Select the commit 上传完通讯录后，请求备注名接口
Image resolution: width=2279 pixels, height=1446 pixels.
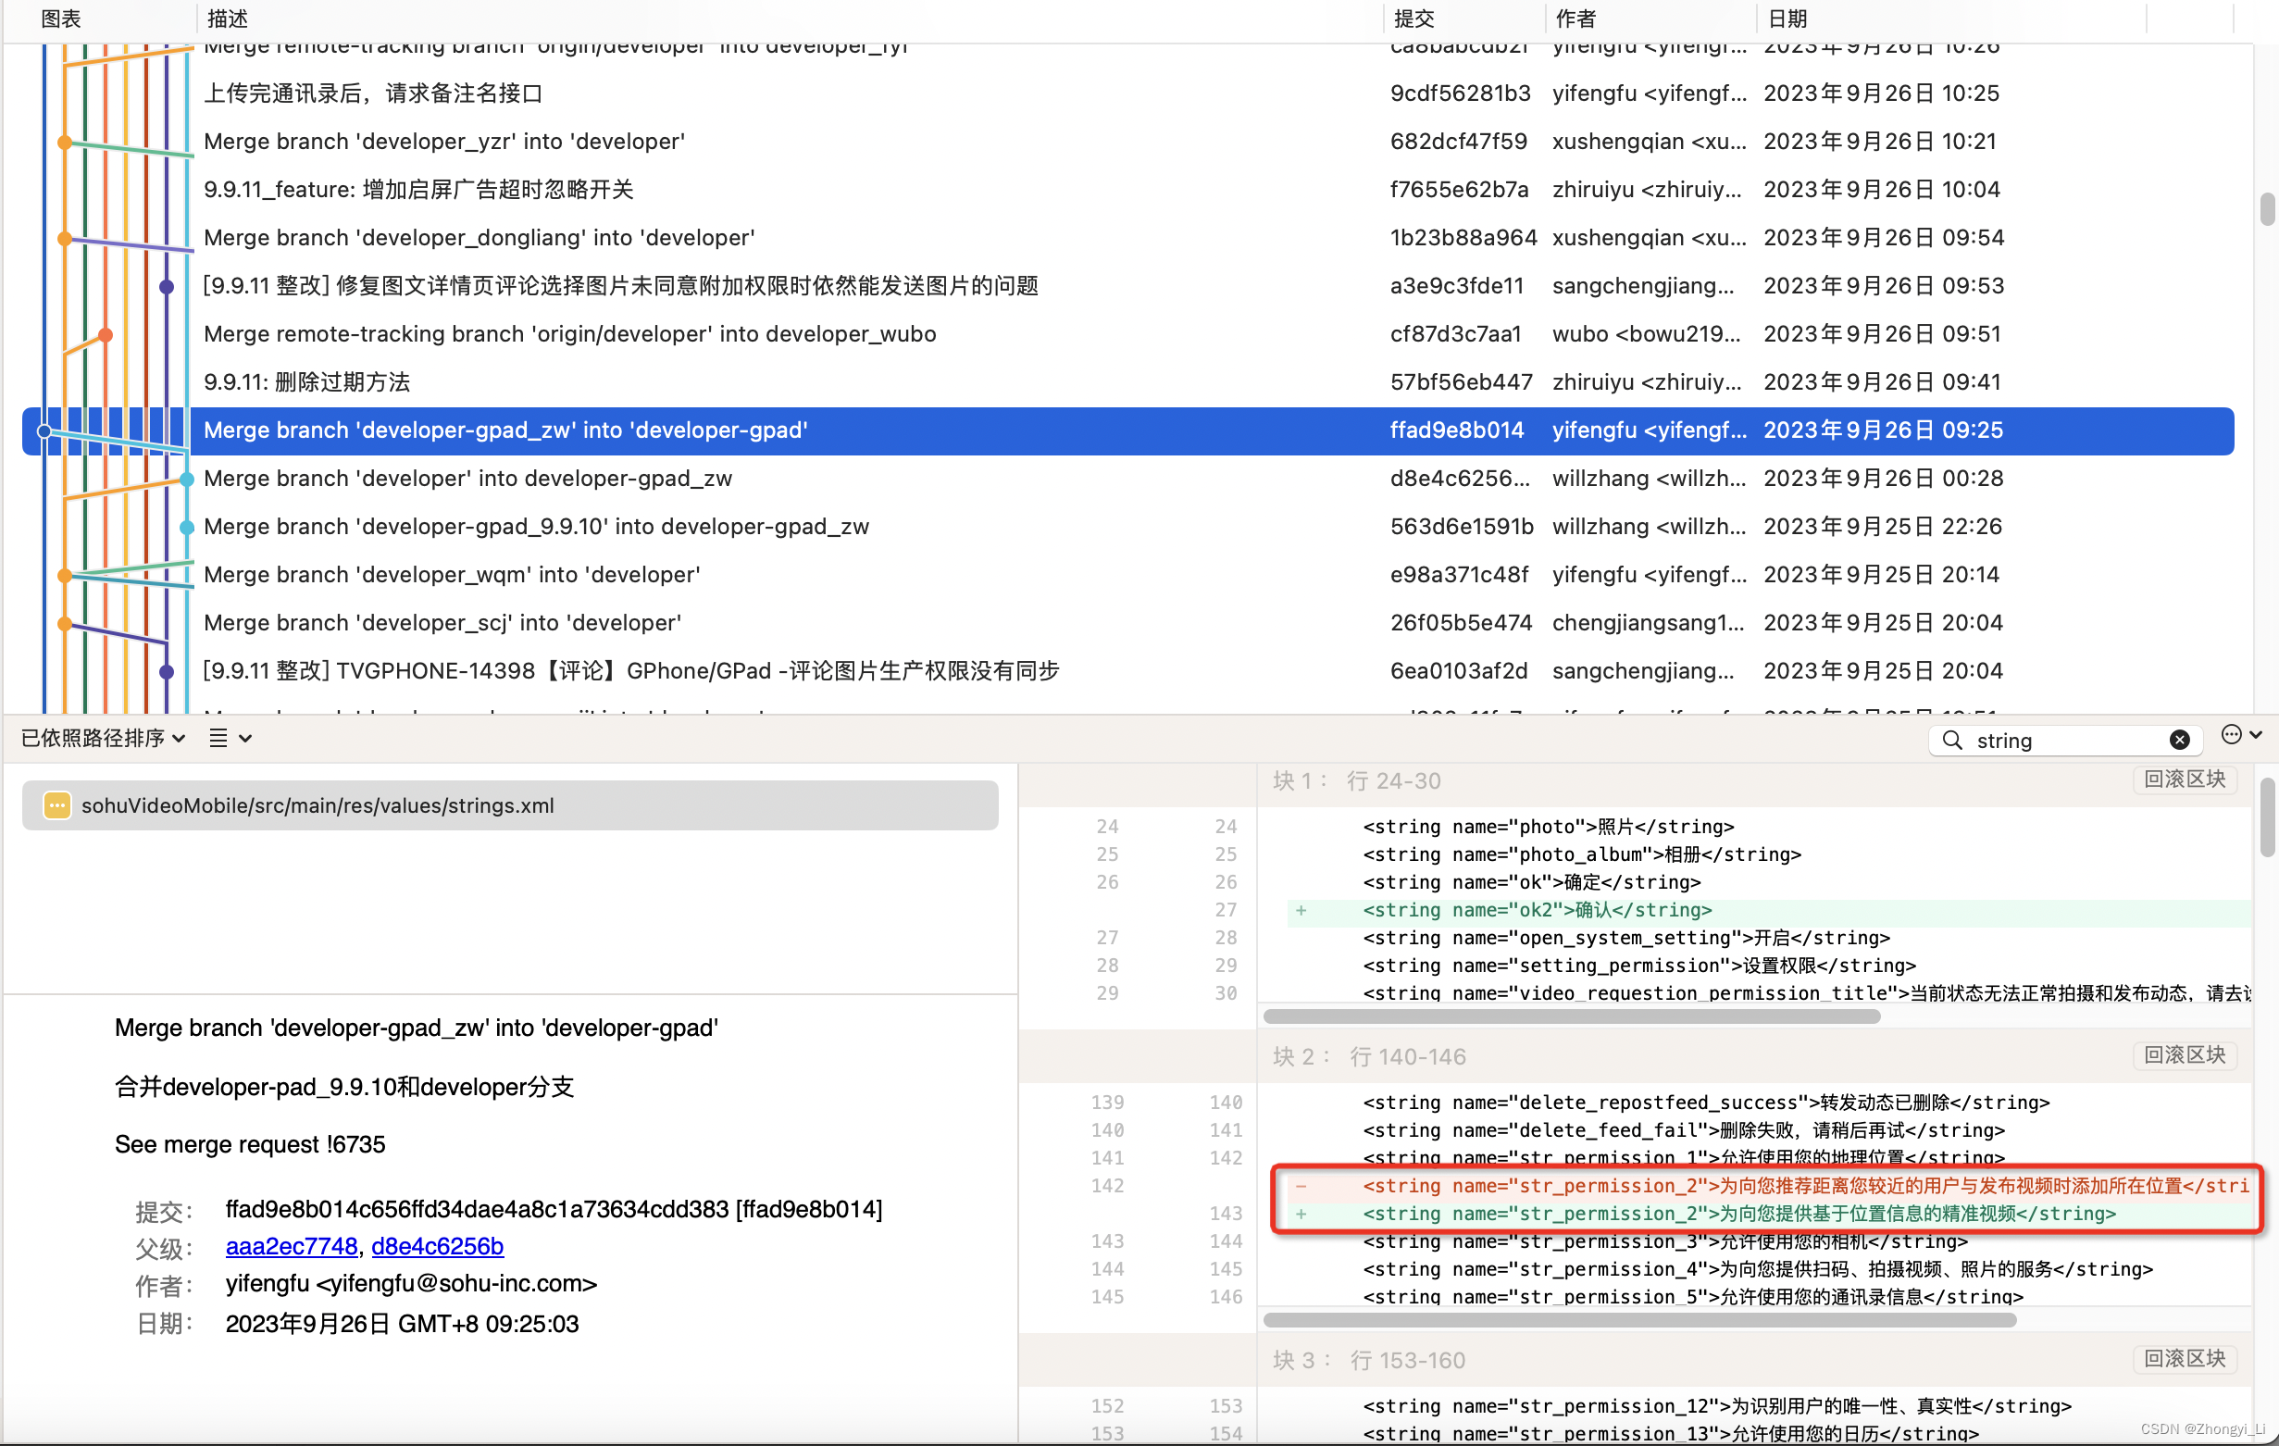point(1128,93)
